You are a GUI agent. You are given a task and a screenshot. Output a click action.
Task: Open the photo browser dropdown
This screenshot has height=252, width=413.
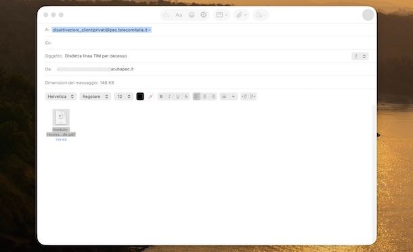click(261, 15)
